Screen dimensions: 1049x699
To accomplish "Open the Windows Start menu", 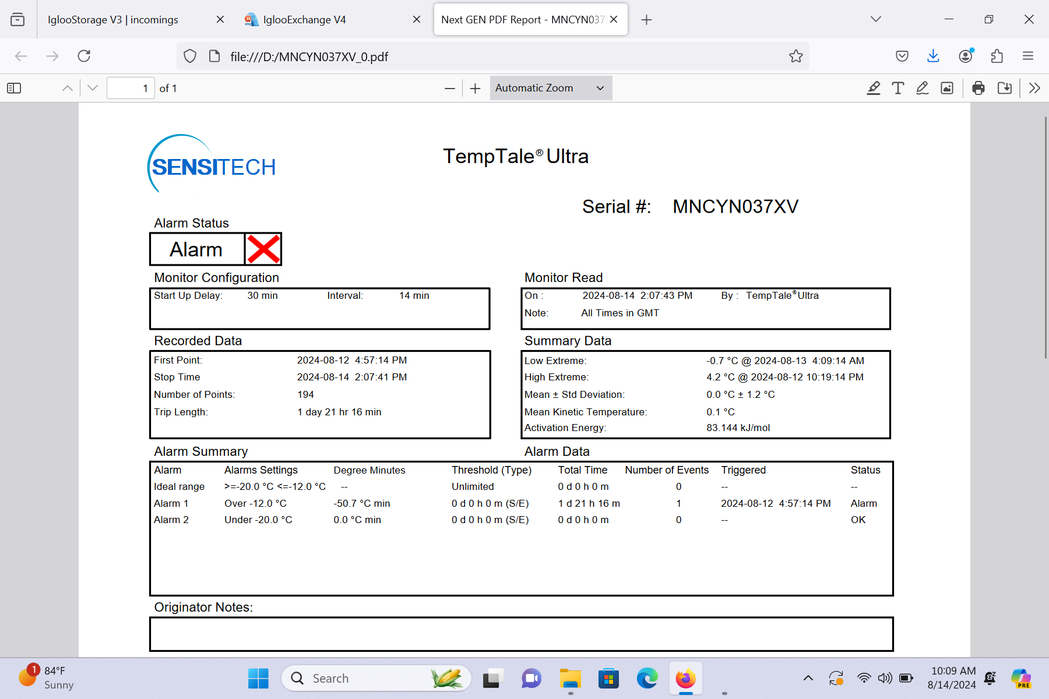I will pos(258,679).
